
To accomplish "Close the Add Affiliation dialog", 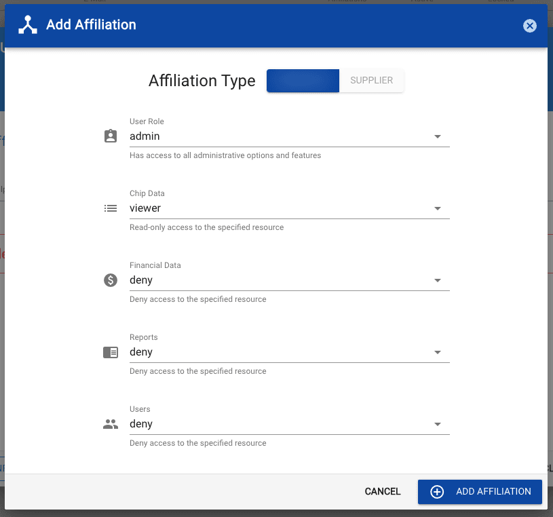I will click(x=530, y=26).
